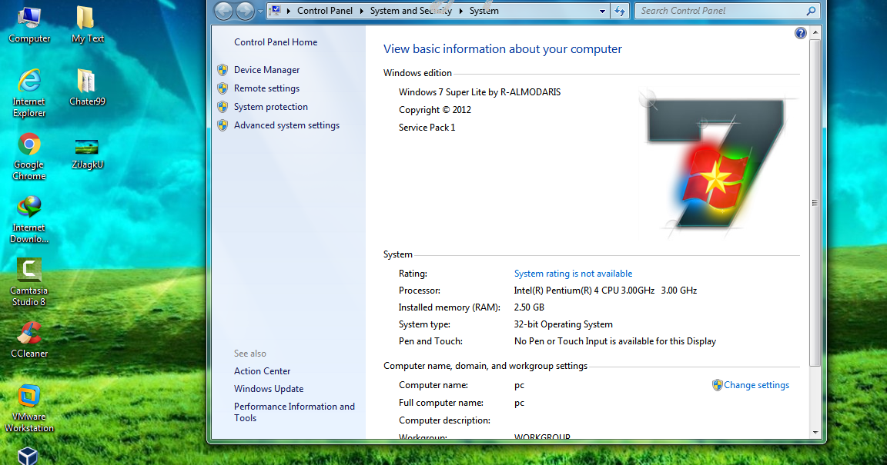The image size is (887, 465).
Task: Click the Intel(R) Pentium(R) 4 CPU processor value
Action: pos(605,291)
